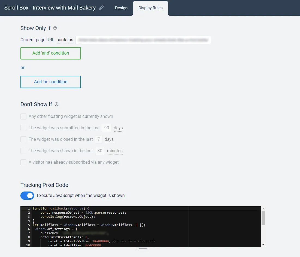300x257 pixels.
Task: Add an 'or' condition
Action: point(51,82)
